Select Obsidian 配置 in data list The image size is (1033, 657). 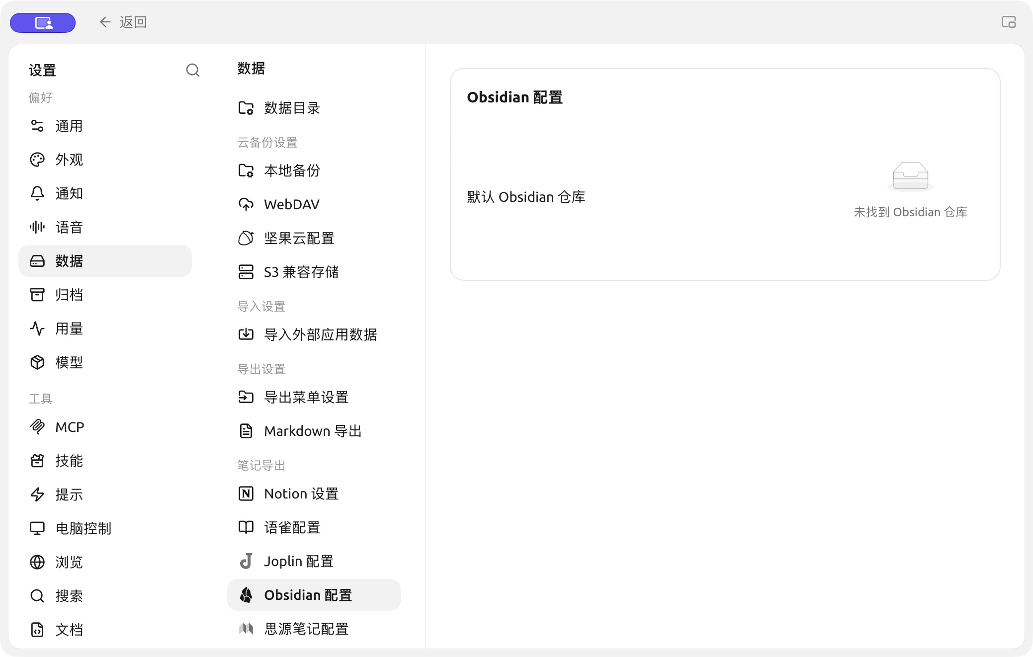[314, 595]
